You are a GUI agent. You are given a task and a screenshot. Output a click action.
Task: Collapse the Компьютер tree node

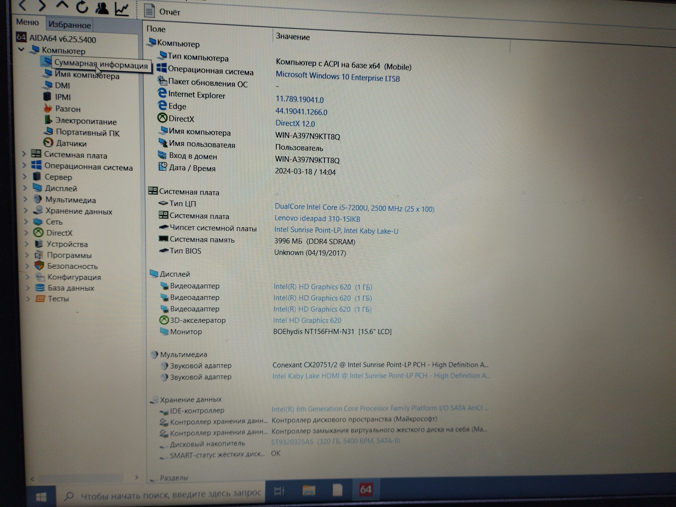(x=21, y=49)
